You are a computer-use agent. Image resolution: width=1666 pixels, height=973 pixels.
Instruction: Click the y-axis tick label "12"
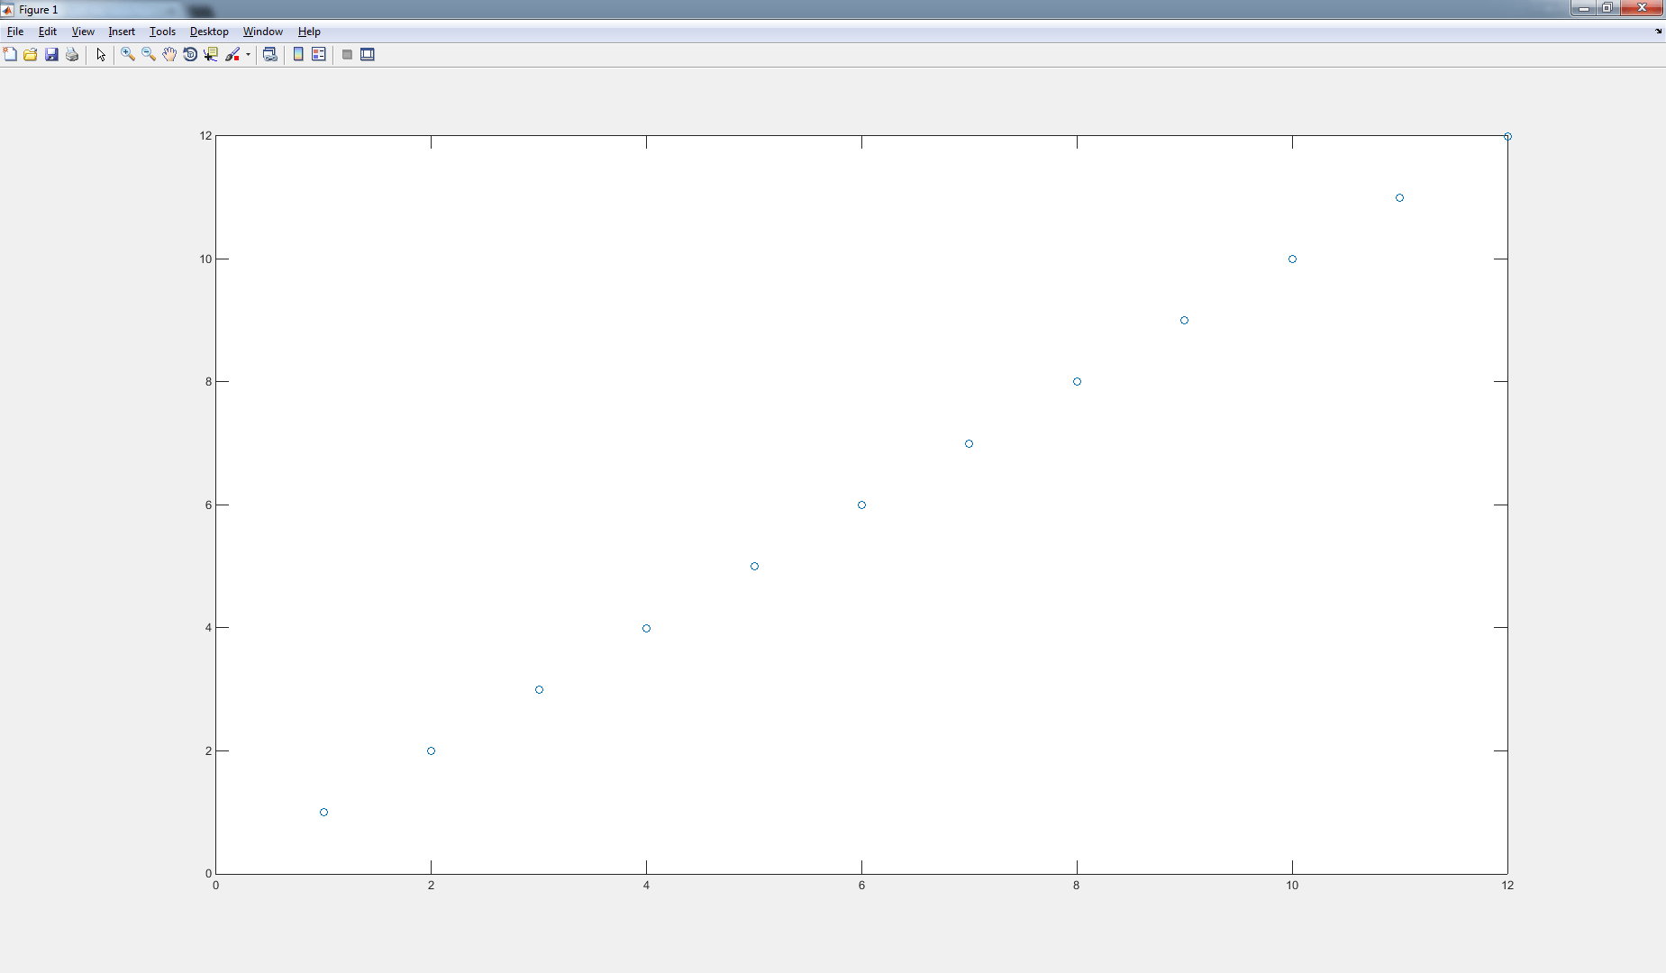[206, 136]
